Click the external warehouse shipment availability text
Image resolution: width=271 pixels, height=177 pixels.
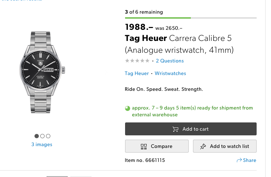tap(192, 111)
